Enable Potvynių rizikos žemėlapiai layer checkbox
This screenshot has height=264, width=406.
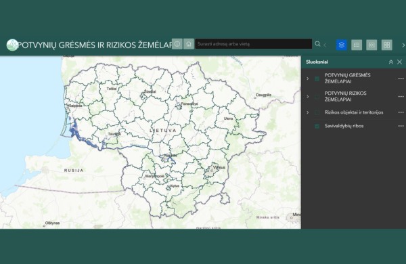pos(317,97)
